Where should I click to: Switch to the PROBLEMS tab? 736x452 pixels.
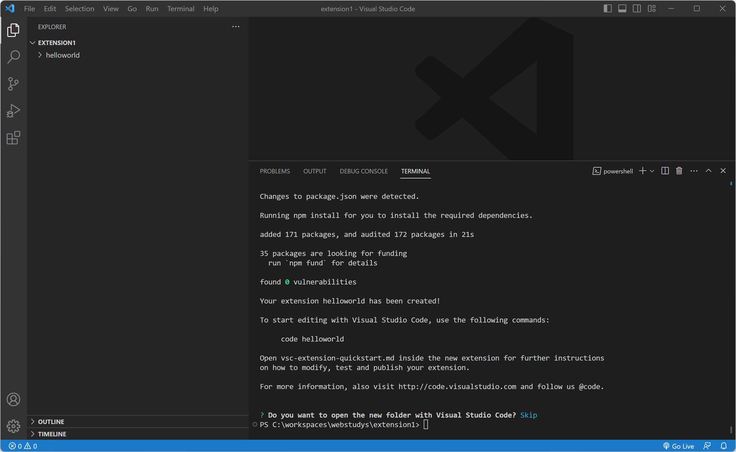point(275,171)
